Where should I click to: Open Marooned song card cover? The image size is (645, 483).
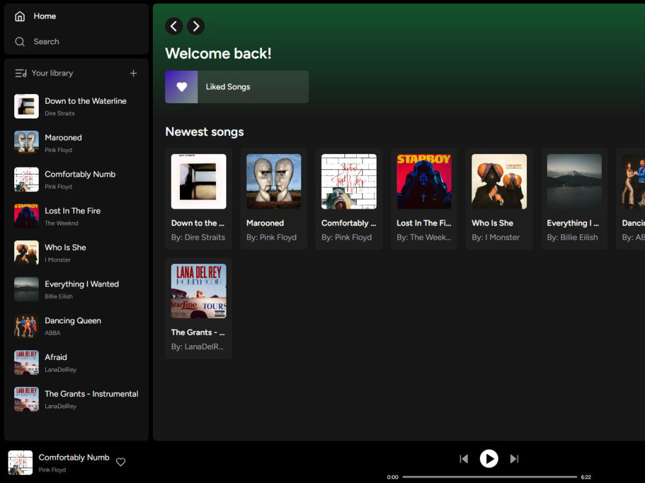pos(273,182)
